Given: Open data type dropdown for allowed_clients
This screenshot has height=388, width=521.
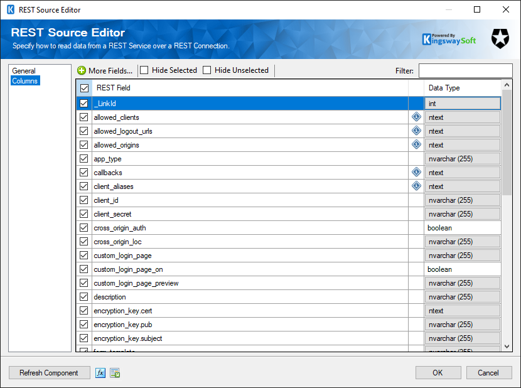Looking at the screenshot, I should pos(463,117).
